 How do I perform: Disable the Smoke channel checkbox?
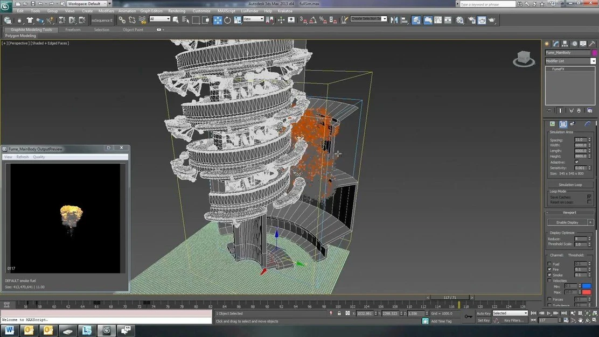pos(549,275)
